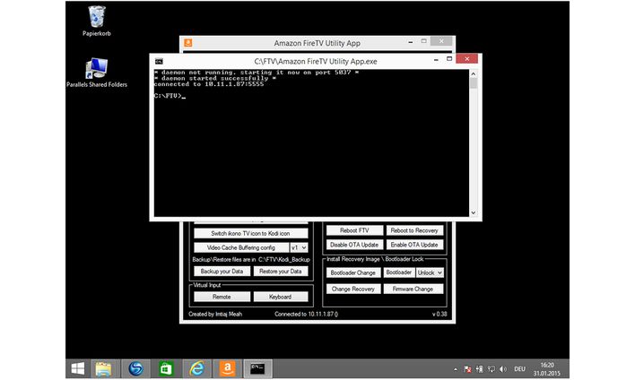Click the Amazon icon in FireTV Utility title bar
635x380 pixels.
(188, 43)
